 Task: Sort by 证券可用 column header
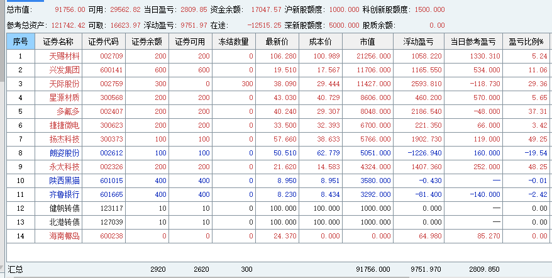pyautogui.click(x=190, y=42)
